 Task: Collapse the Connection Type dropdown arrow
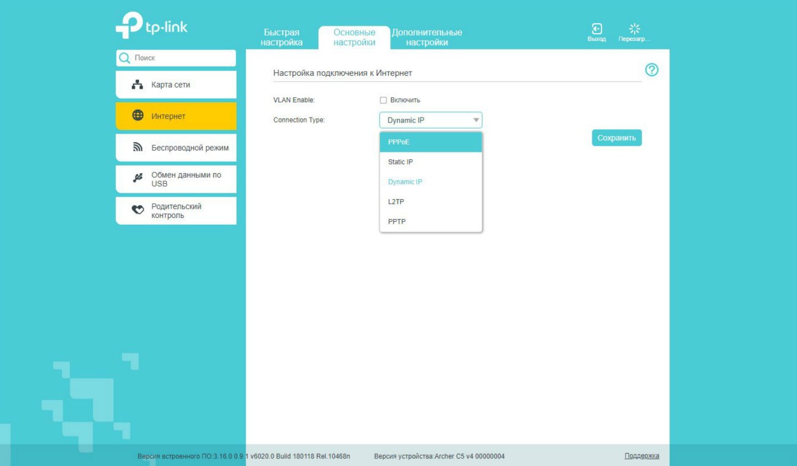476,120
